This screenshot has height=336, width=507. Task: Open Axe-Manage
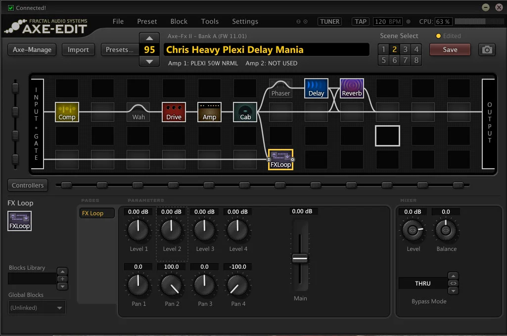pyautogui.click(x=32, y=50)
